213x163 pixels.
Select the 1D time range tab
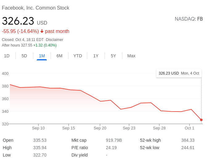click(x=7, y=56)
